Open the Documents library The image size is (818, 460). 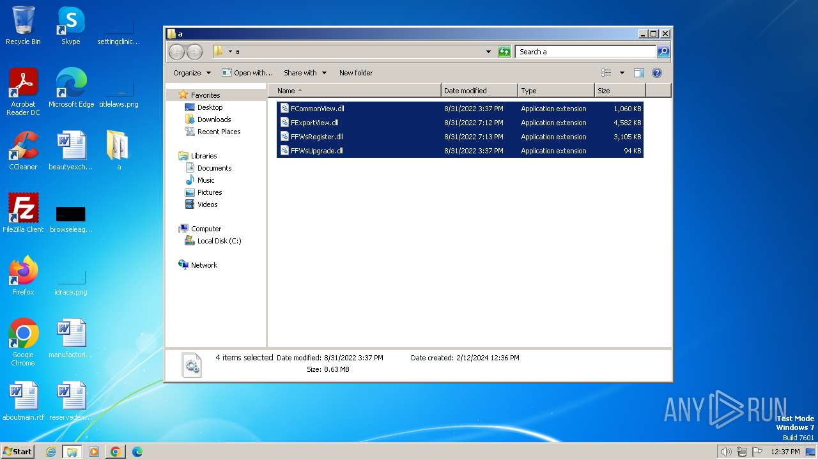[214, 168]
